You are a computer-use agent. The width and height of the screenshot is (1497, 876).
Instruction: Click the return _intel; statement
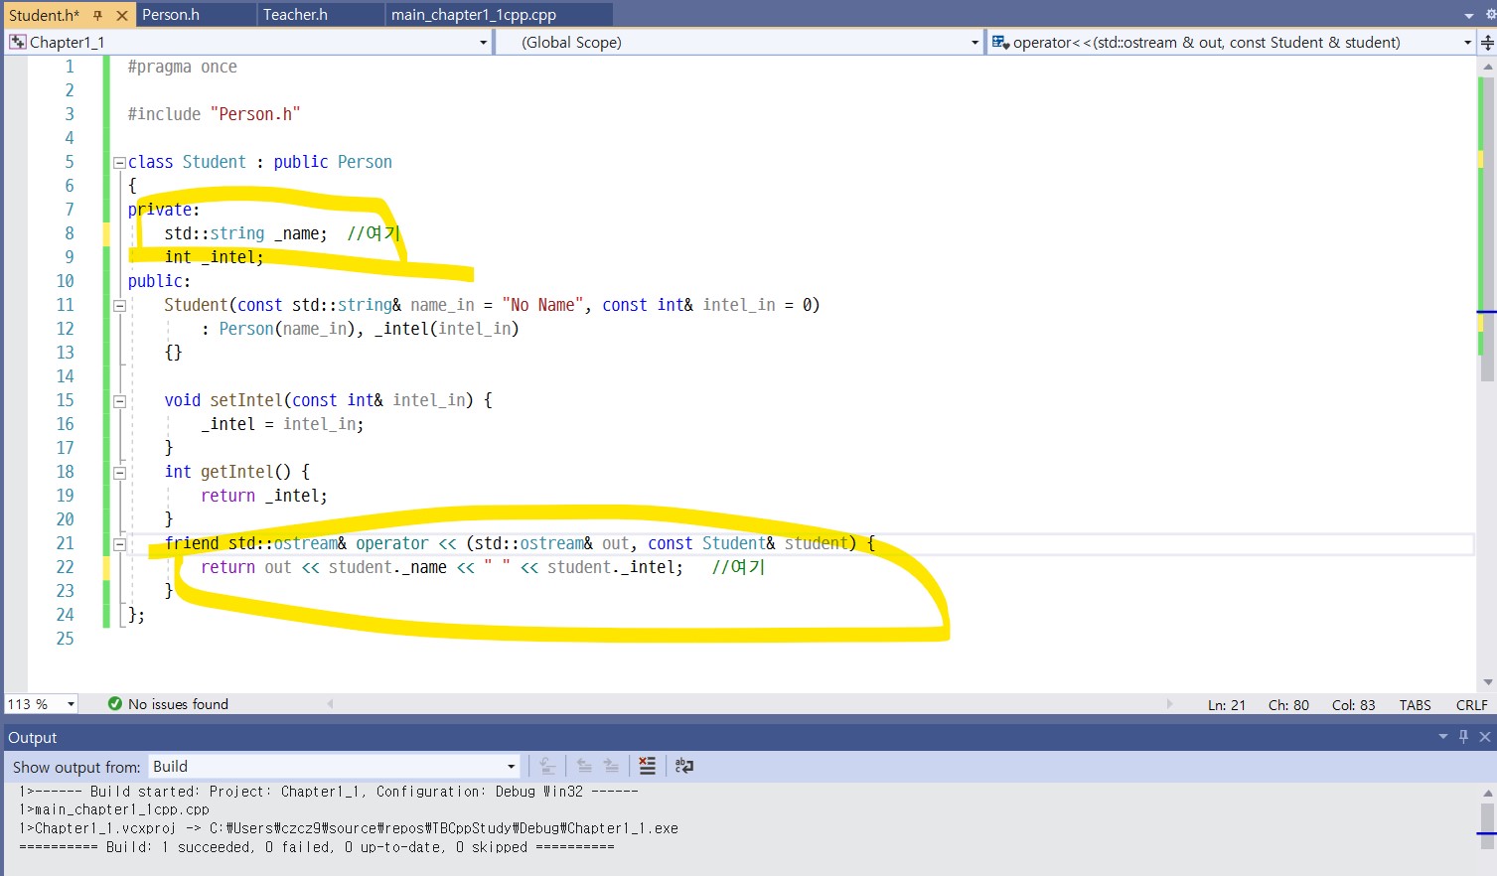point(264,497)
